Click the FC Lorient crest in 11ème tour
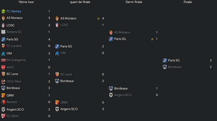Screen dimensions: 217x121 (x=3, y=46)
